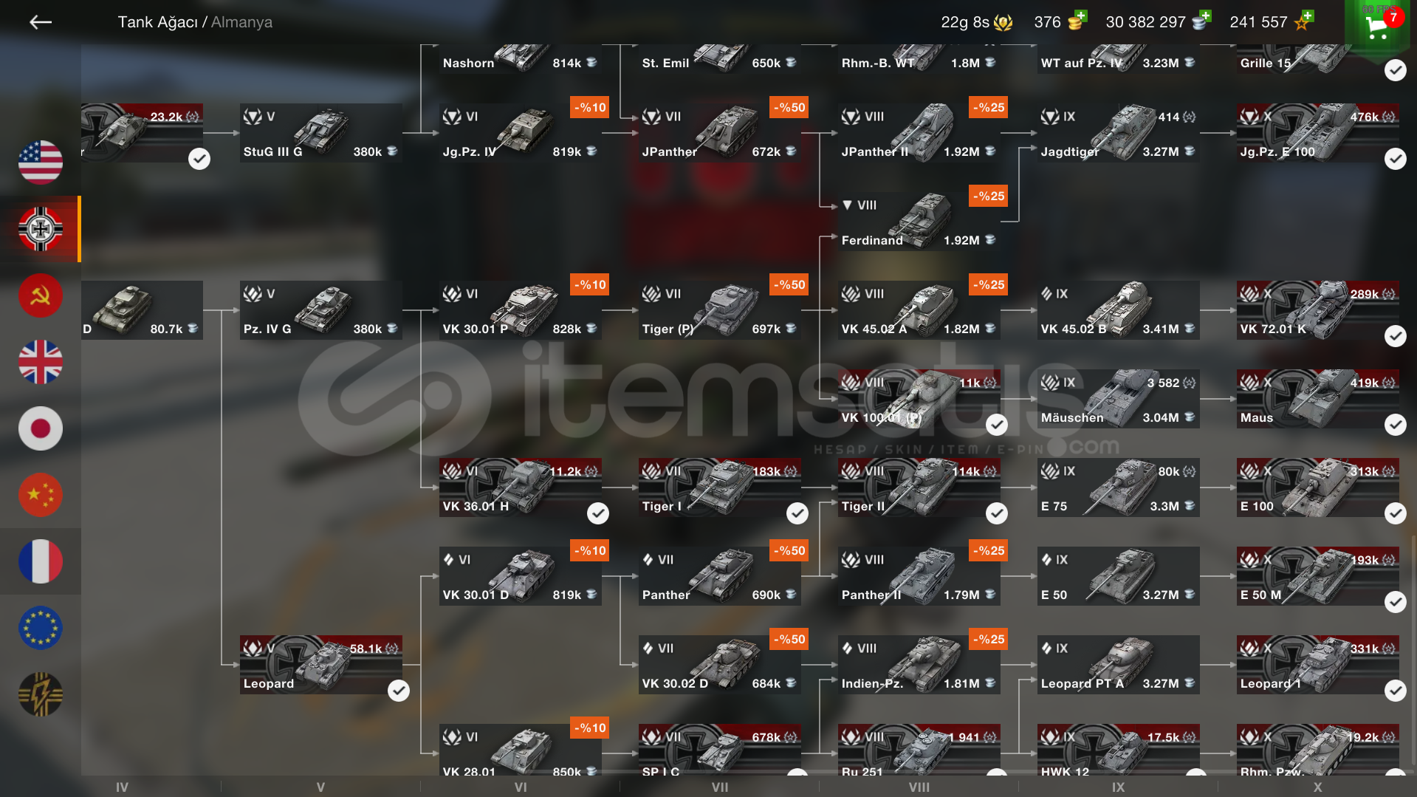
Task: Open the Jagdtiger tank card
Action: [1118, 133]
